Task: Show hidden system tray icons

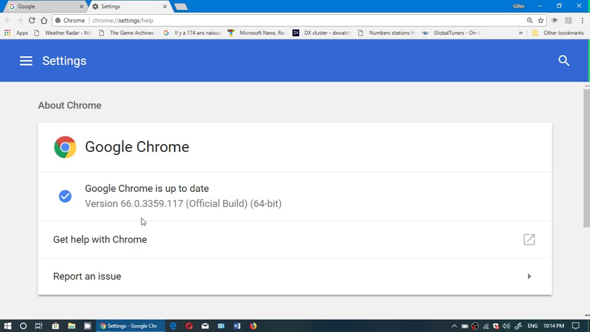Action: click(454, 326)
